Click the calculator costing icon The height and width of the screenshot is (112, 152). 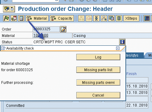[x=21, y=18]
